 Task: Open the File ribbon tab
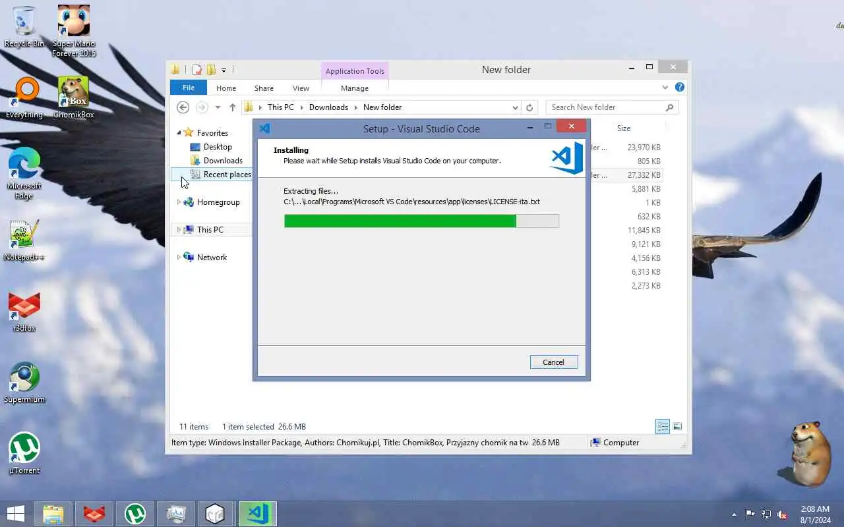point(189,88)
